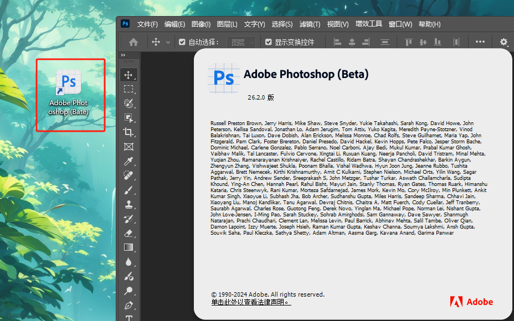Open the 图层(L) menu

click(x=227, y=24)
